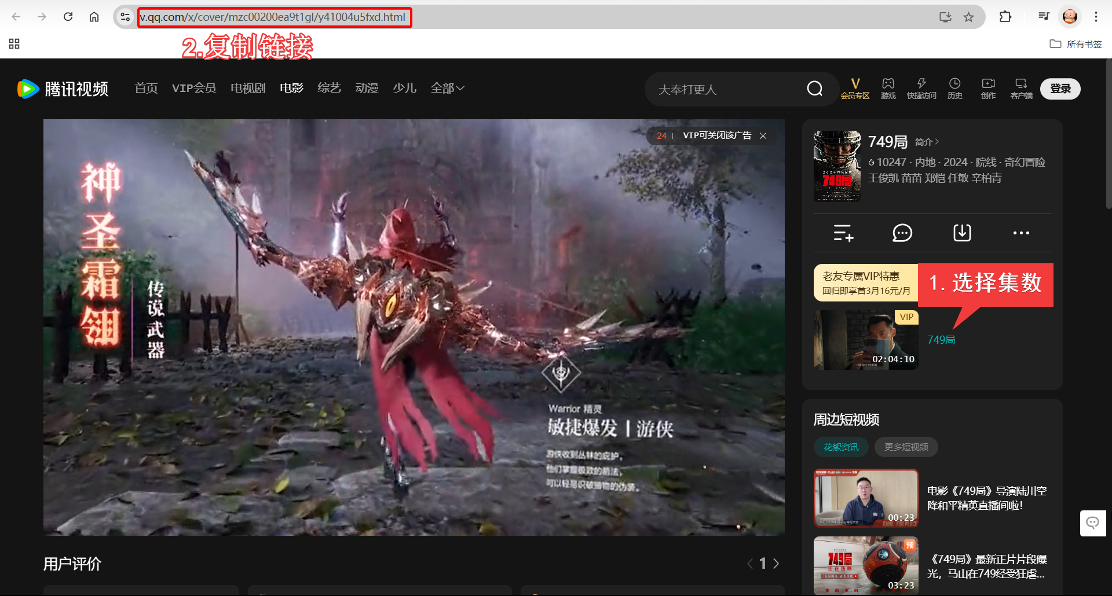Open the apps grid in bookmarks bar
The width and height of the screenshot is (1112, 596).
[14, 44]
